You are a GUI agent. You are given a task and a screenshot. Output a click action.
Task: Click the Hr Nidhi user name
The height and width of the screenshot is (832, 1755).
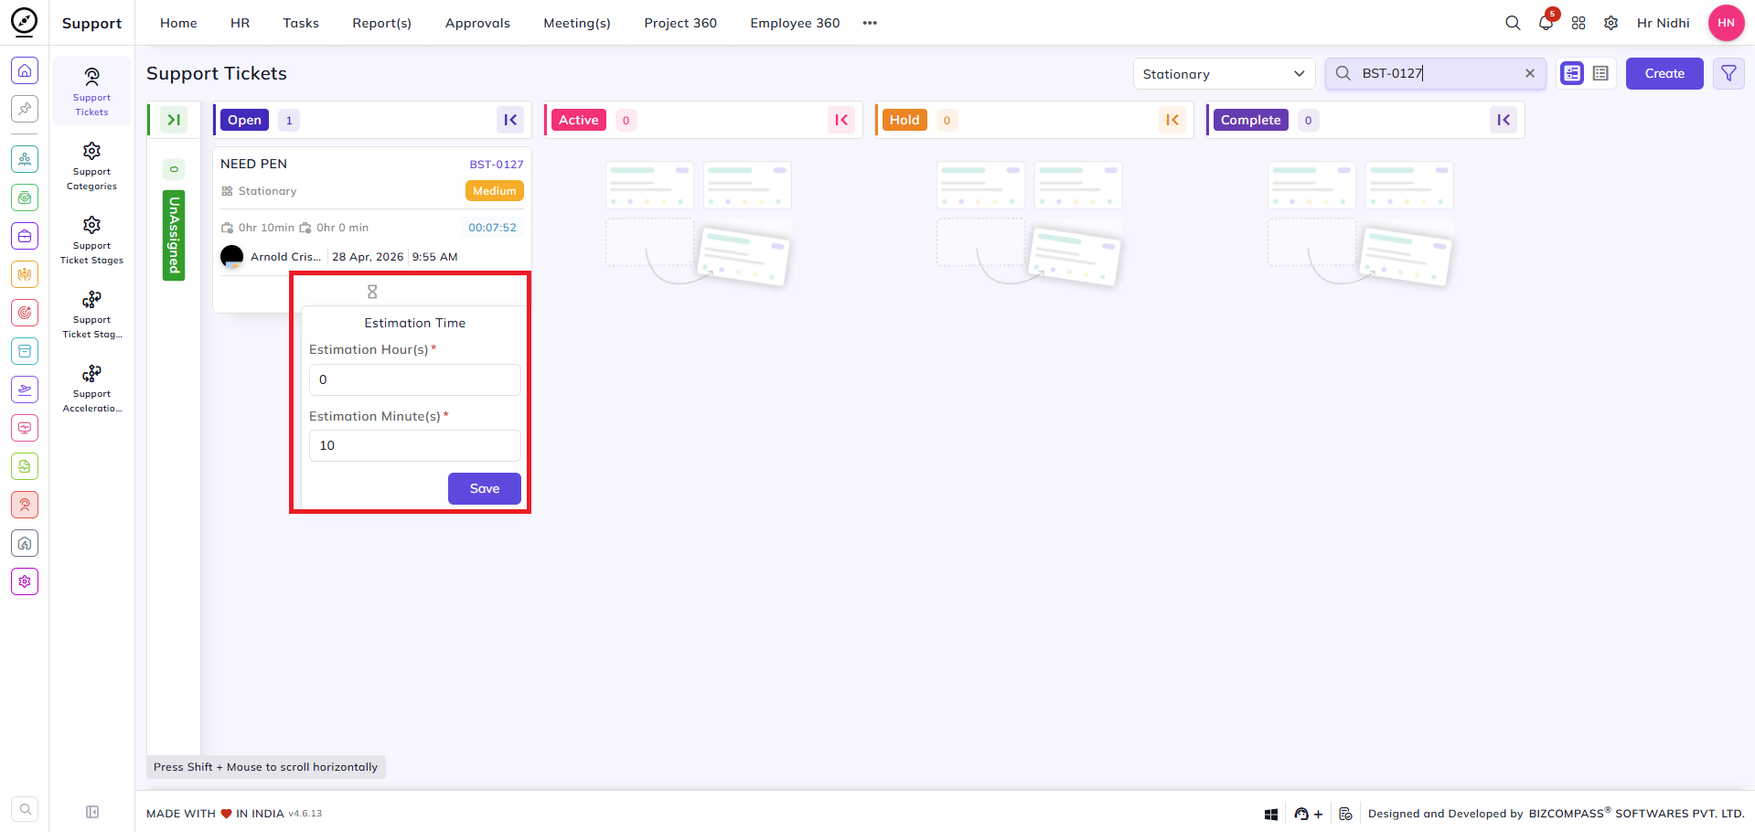1663,23
